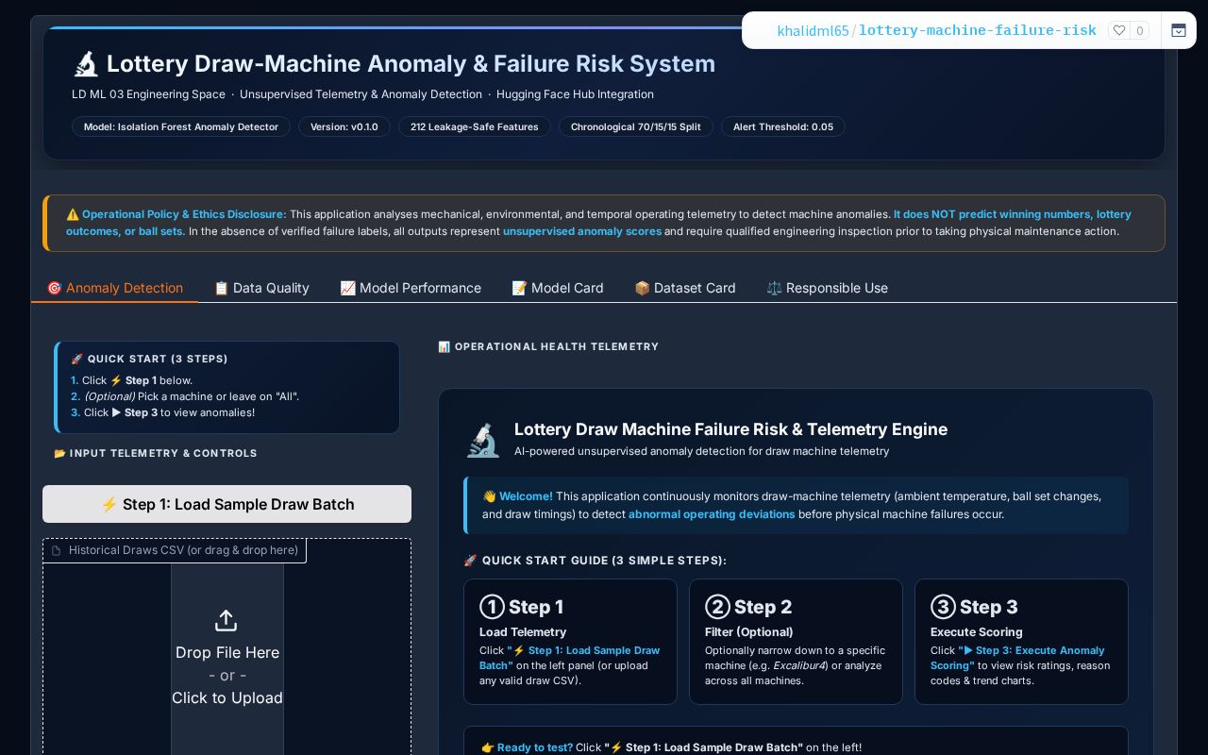This screenshot has height=755, width=1208.
Task: Click the 'abnormal operating deviations' highlighted text
Action: pyautogui.click(x=712, y=514)
